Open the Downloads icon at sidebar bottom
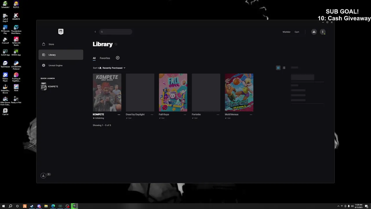This screenshot has height=209, width=371. (x=43, y=176)
